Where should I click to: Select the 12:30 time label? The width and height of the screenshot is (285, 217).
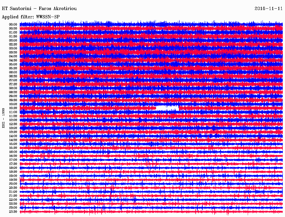point(13,124)
